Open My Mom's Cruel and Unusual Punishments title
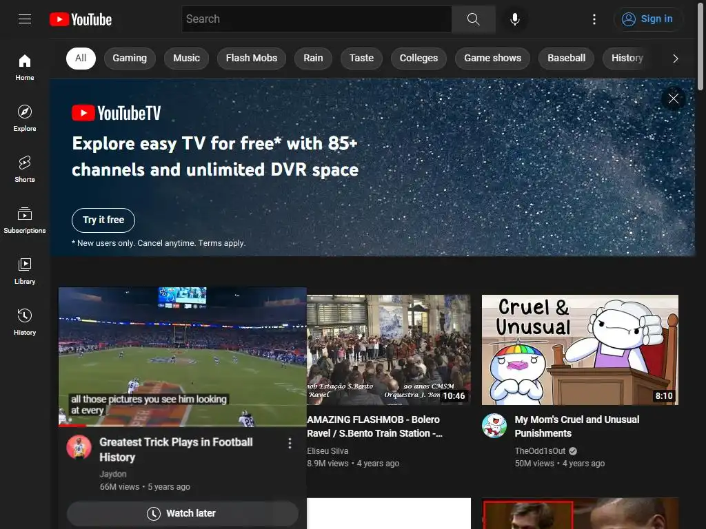The width and height of the screenshot is (706, 529). tap(577, 426)
